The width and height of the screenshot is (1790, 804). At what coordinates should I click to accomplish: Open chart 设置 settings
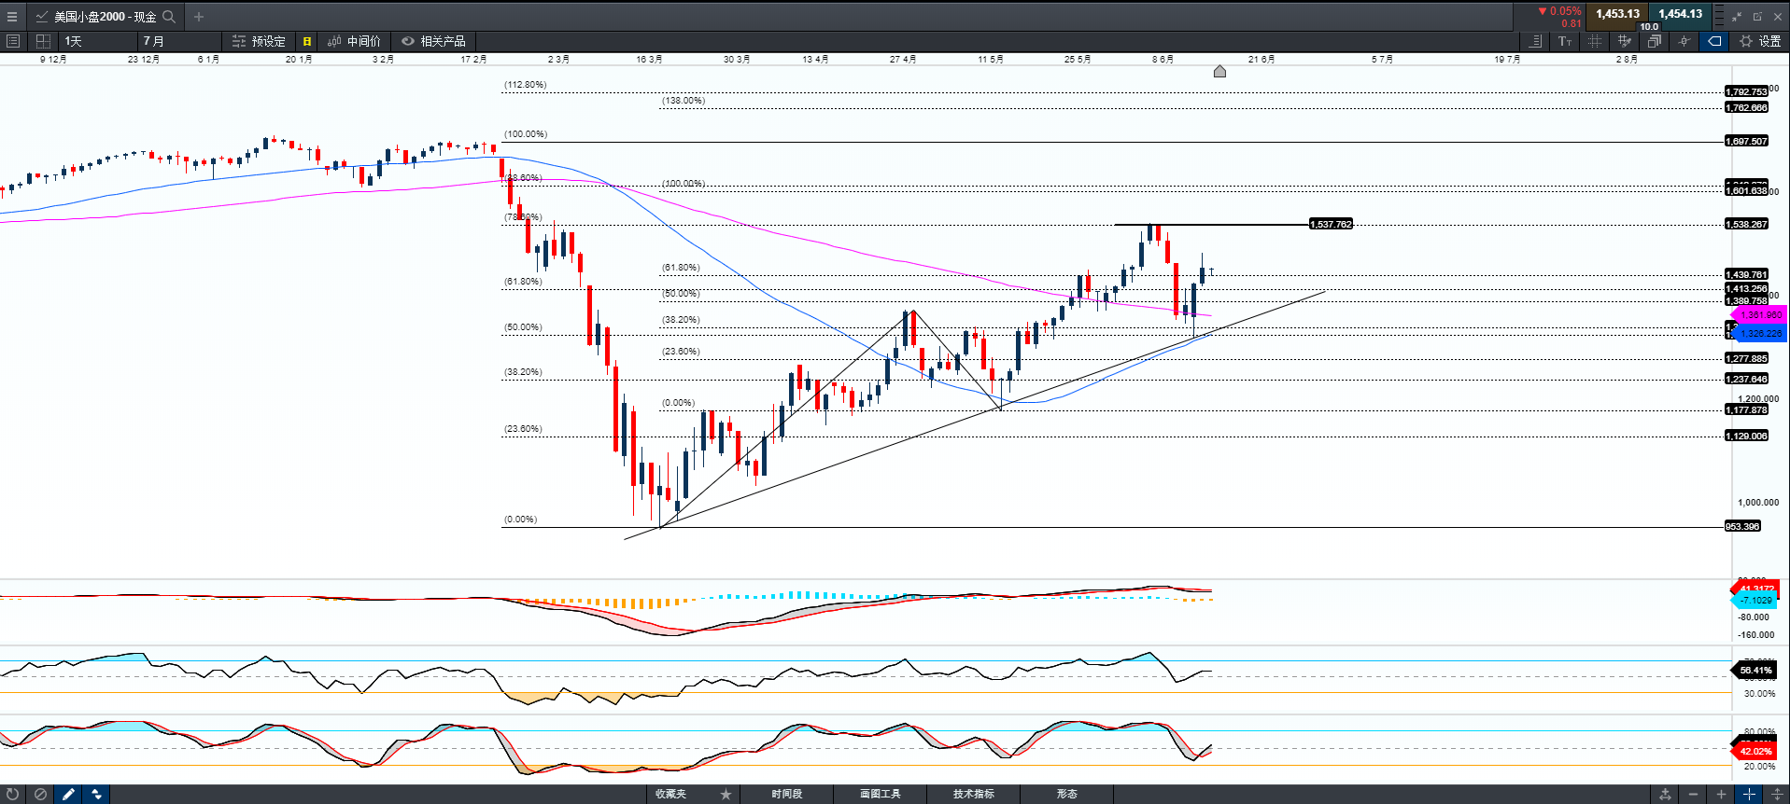(1760, 41)
